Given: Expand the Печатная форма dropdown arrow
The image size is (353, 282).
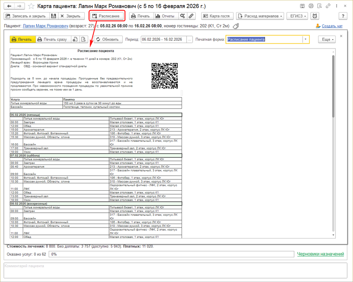Looking at the screenshot, I should click(305, 40).
